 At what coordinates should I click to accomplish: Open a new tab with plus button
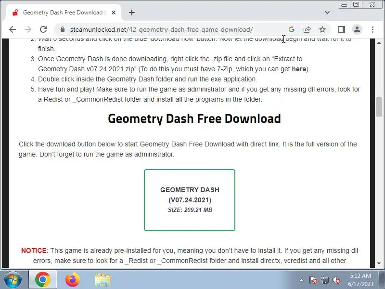pos(132,13)
